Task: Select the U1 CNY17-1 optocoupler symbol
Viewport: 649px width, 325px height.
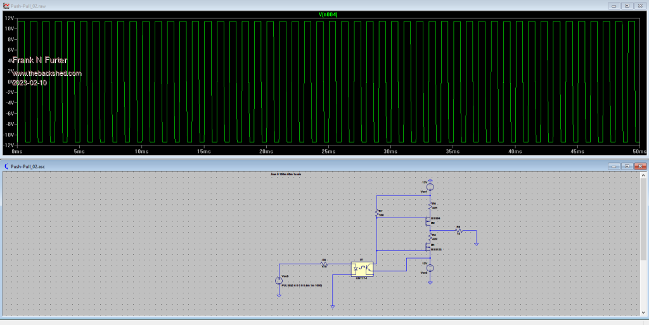Action: [363, 269]
